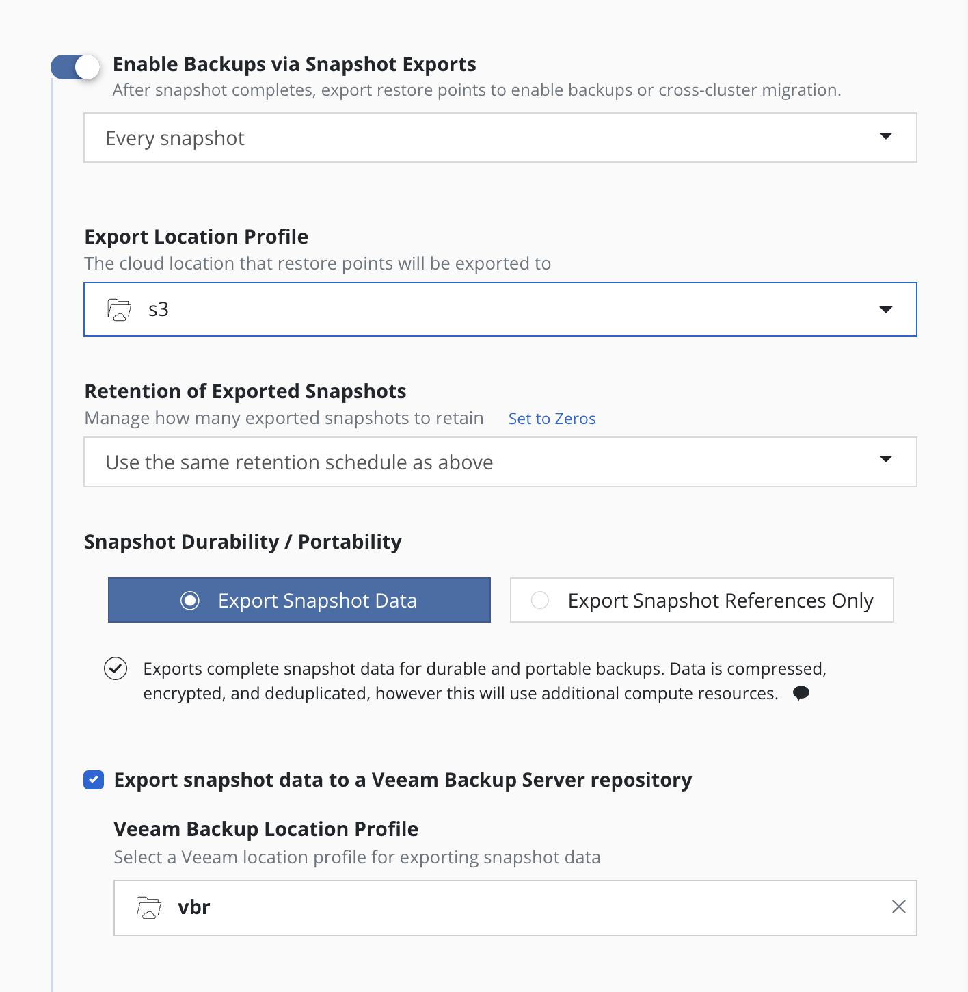Open the speech bubble comment icon
The image size is (968, 992).
801,694
